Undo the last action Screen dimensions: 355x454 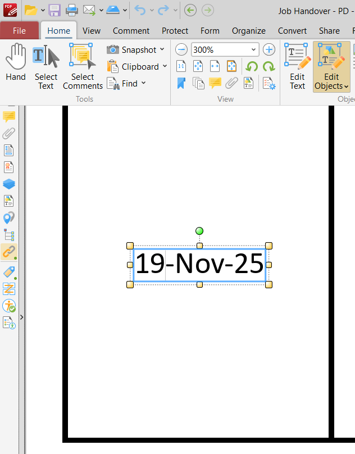tap(140, 11)
